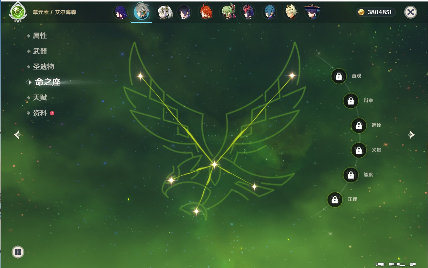Image resolution: width=428 pixels, height=268 pixels.
Task: Select the avatar wearing a wide hat
Action: click(x=312, y=12)
